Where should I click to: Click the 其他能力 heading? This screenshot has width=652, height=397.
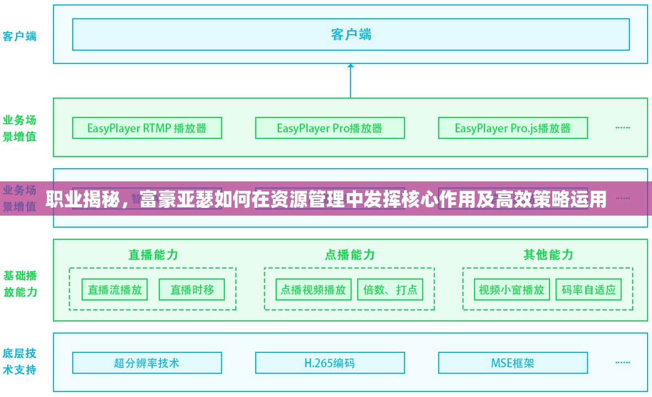tap(546, 255)
